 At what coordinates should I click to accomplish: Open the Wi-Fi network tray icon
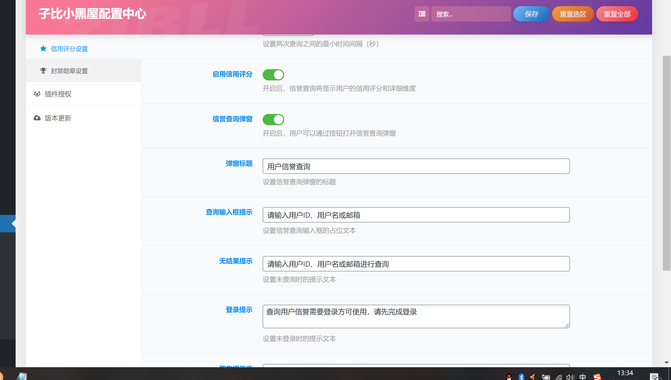point(559,377)
